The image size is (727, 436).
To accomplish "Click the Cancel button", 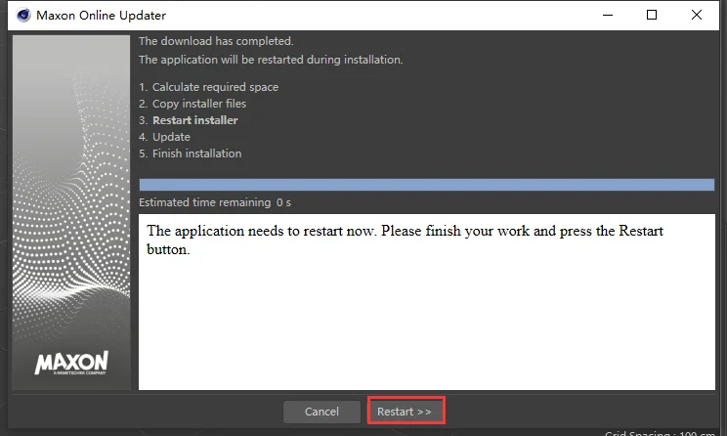I will [x=321, y=412].
